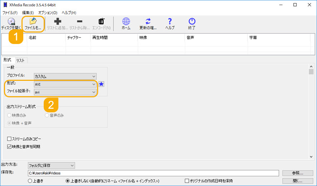The height and width of the screenshot is (186, 317).
Task: Click the 参照... browse button
Action: tap(298, 173)
